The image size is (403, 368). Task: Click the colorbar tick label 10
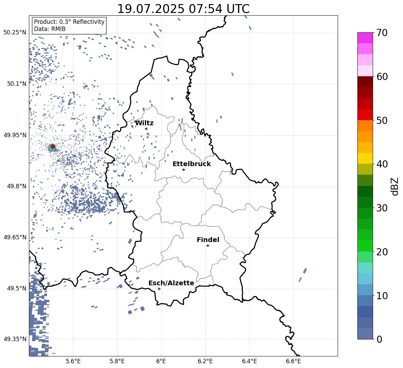[382, 295]
